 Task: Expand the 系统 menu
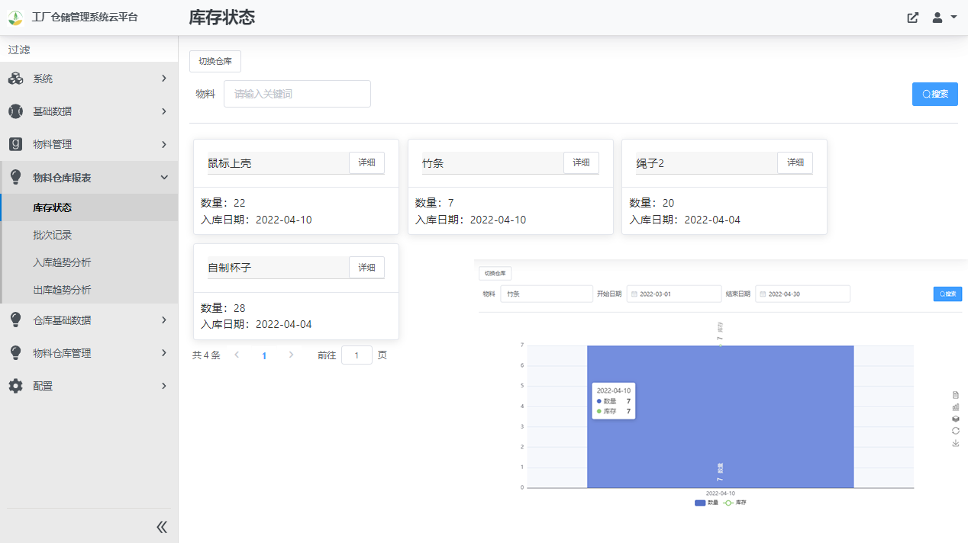pyautogui.click(x=89, y=78)
